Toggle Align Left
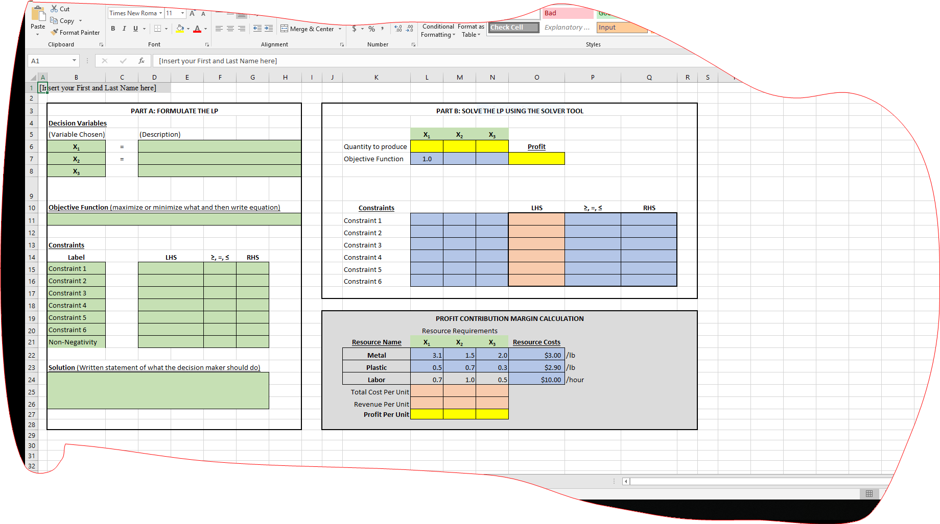Screen dimensions: 940x524 pyautogui.click(x=219, y=29)
